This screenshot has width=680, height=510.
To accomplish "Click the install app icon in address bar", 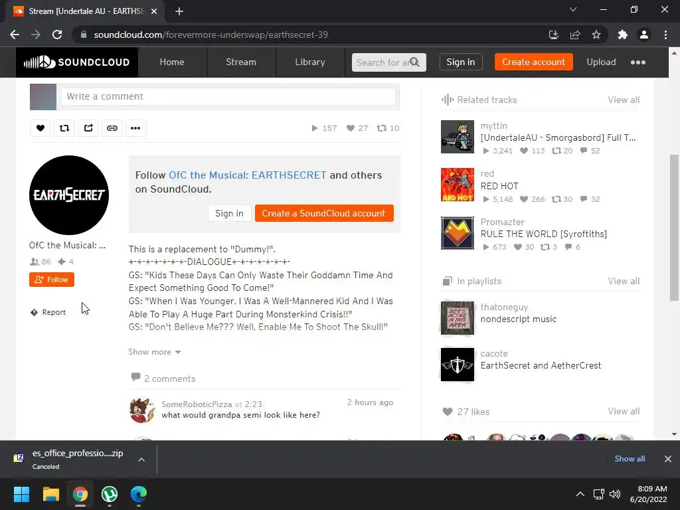I will click(x=554, y=35).
